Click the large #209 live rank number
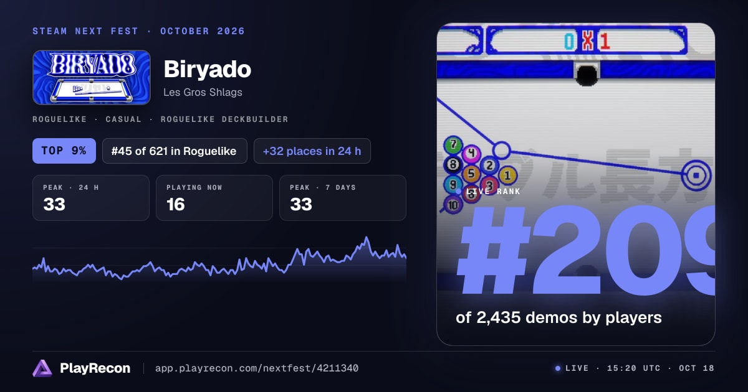This screenshot has width=748, height=392. point(585,250)
